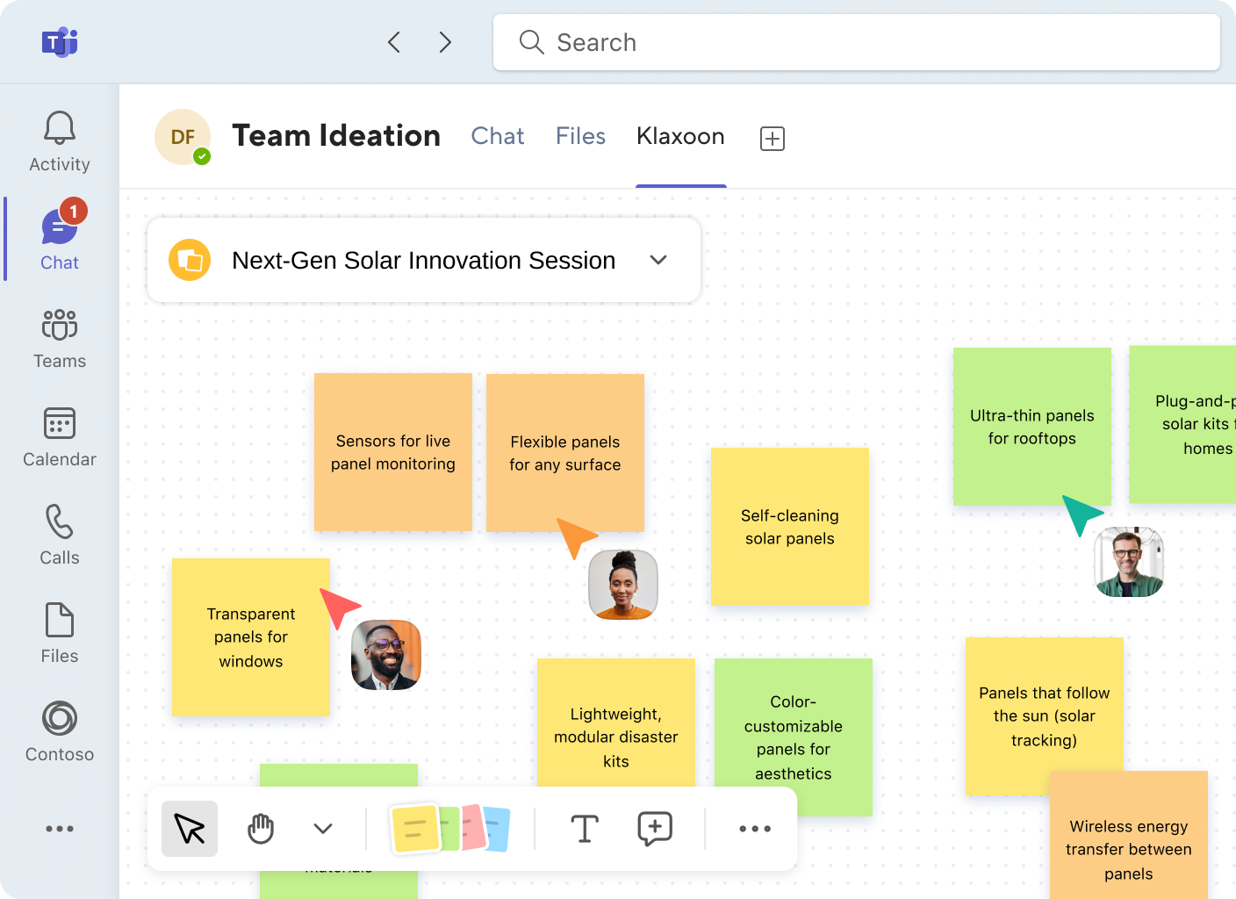Open the Files section in the sidebar
Screen dimensions: 1236x899
59,632
